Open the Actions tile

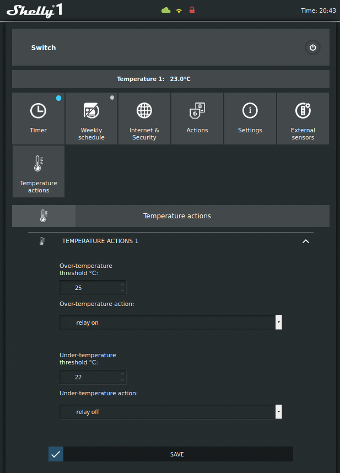(x=197, y=118)
